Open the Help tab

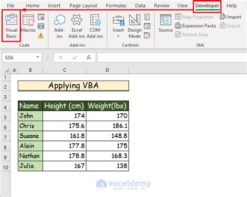(231, 6)
